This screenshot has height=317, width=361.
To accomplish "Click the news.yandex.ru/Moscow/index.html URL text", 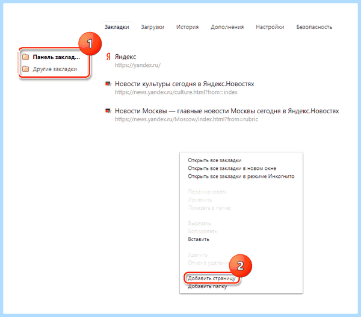I will click(x=187, y=119).
